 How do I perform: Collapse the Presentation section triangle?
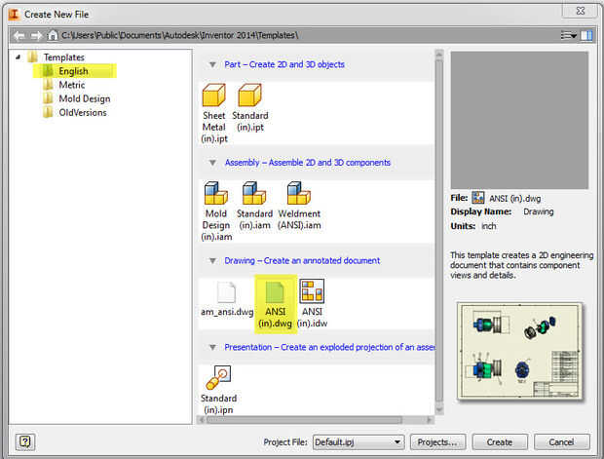click(212, 347)
